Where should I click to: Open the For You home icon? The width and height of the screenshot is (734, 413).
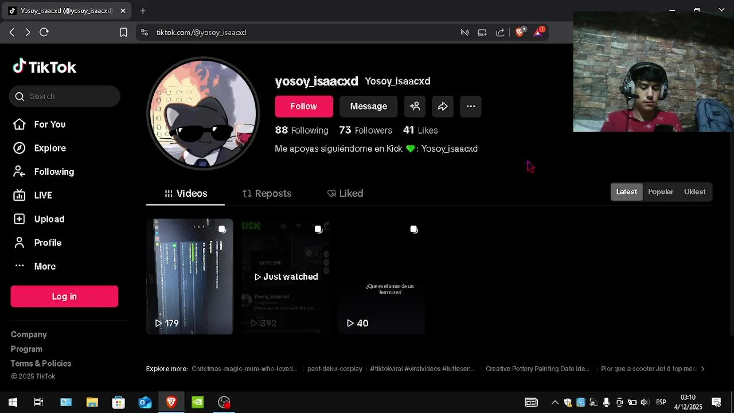[x=19, y=124]
